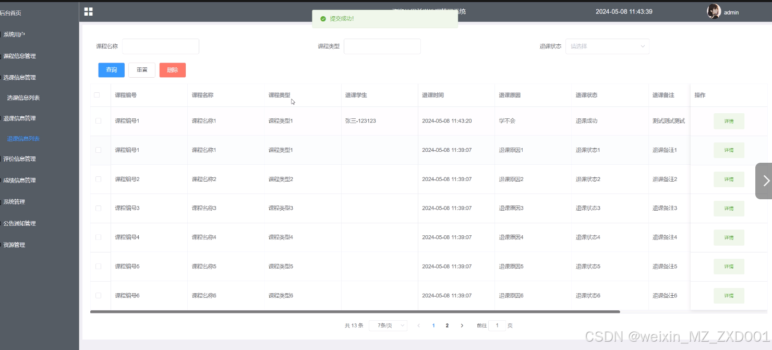Image resolution: width=772 pixels, height=350 pixels.
Task: Click the 测试测试测试 remark cell
Action: pos(669,121)
